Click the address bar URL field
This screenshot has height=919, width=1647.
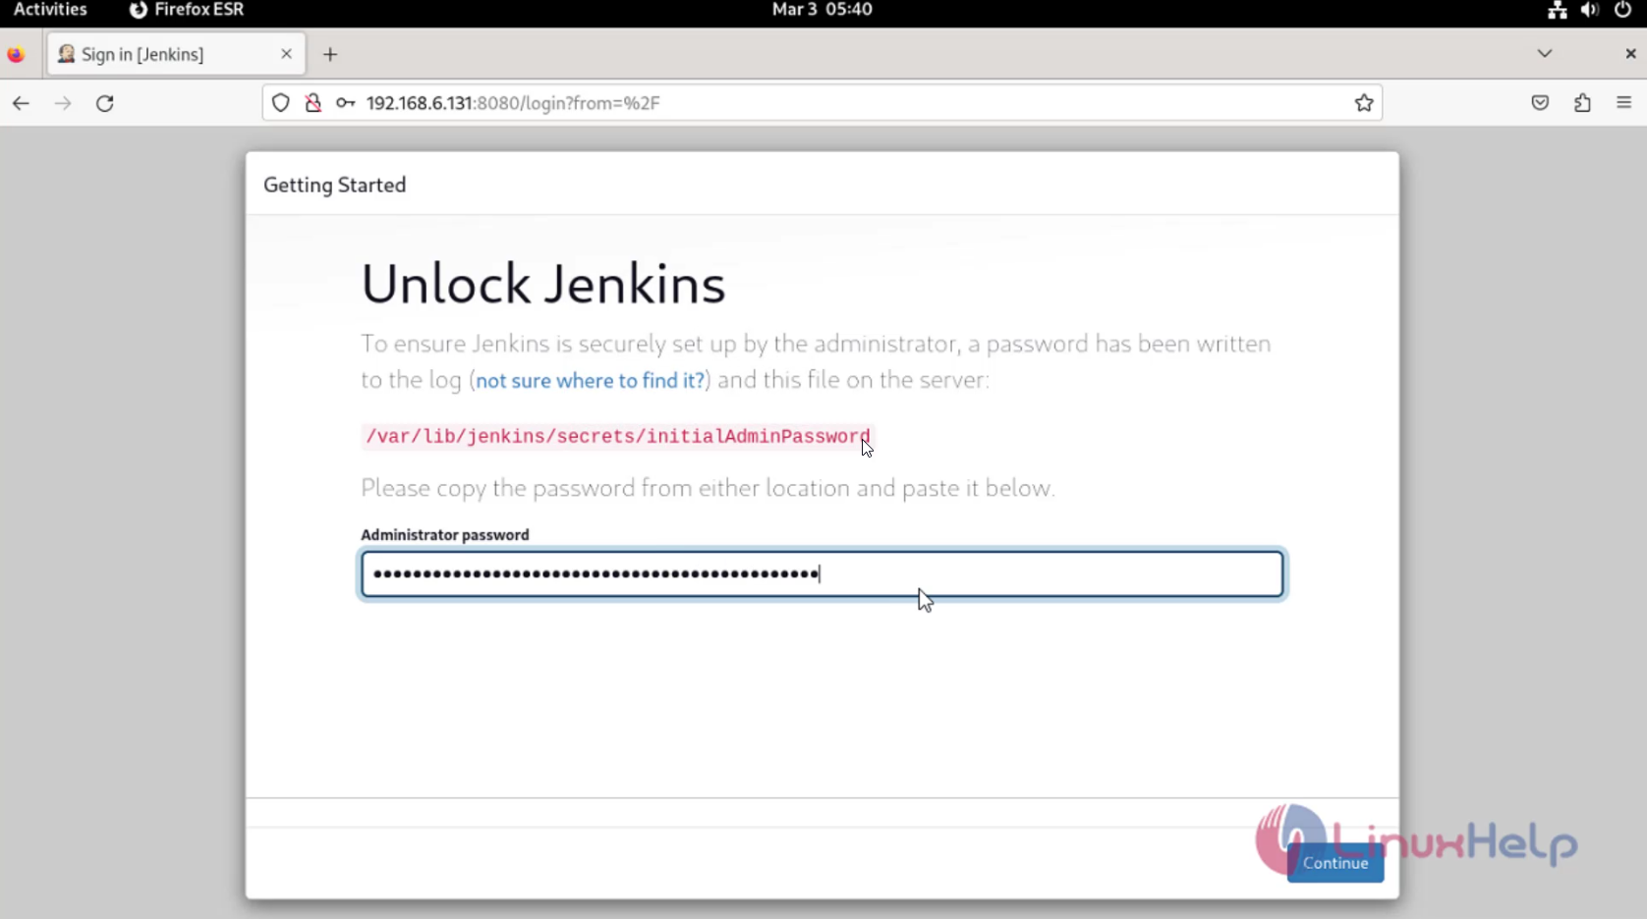823,103
